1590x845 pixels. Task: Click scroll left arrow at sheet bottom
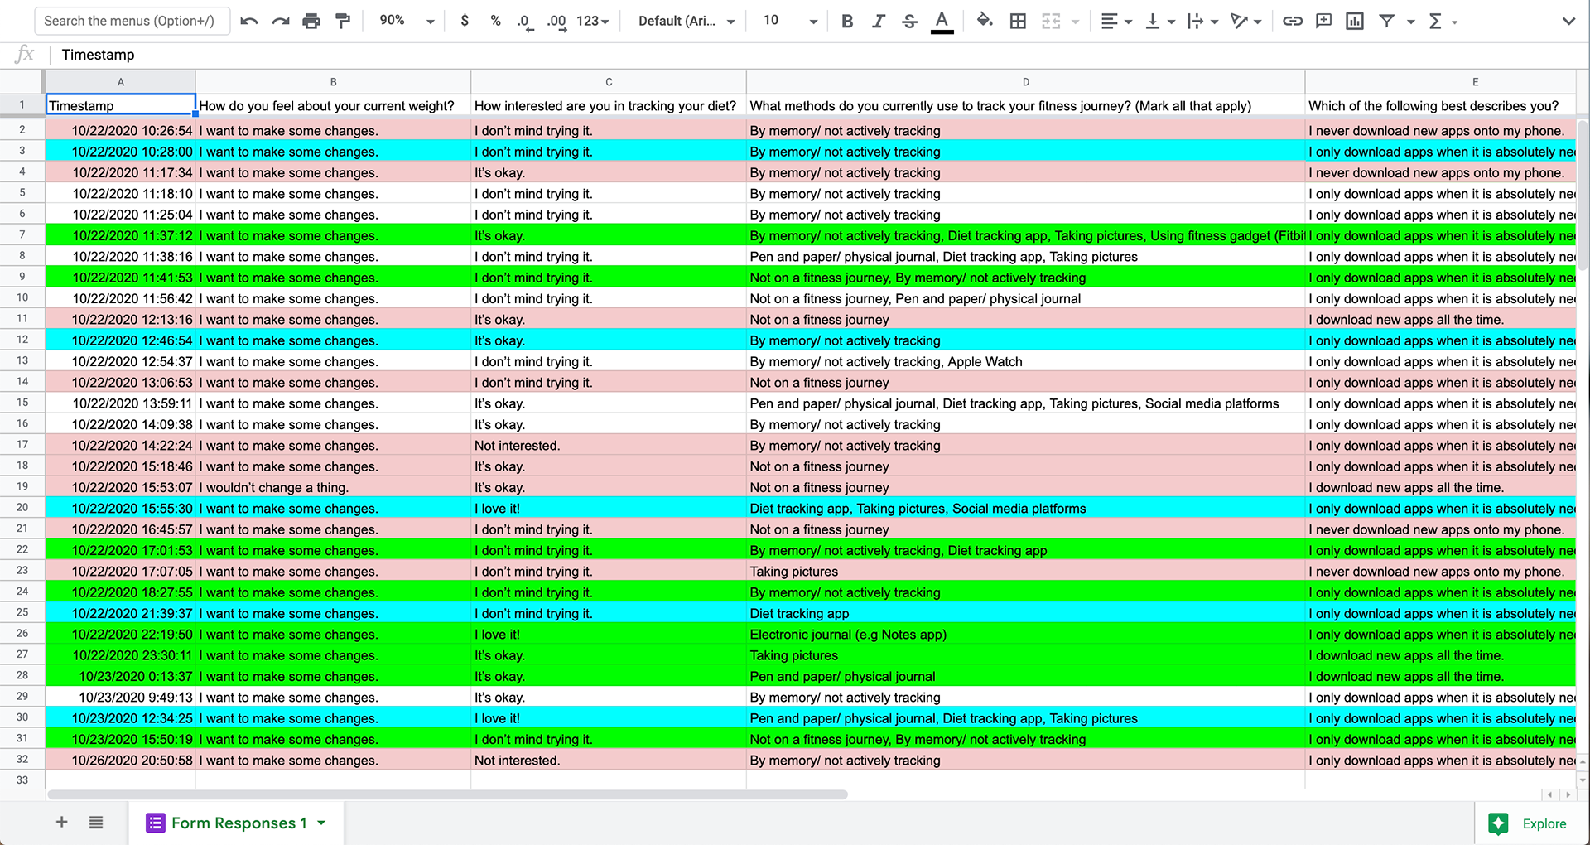pos(1549,794)
